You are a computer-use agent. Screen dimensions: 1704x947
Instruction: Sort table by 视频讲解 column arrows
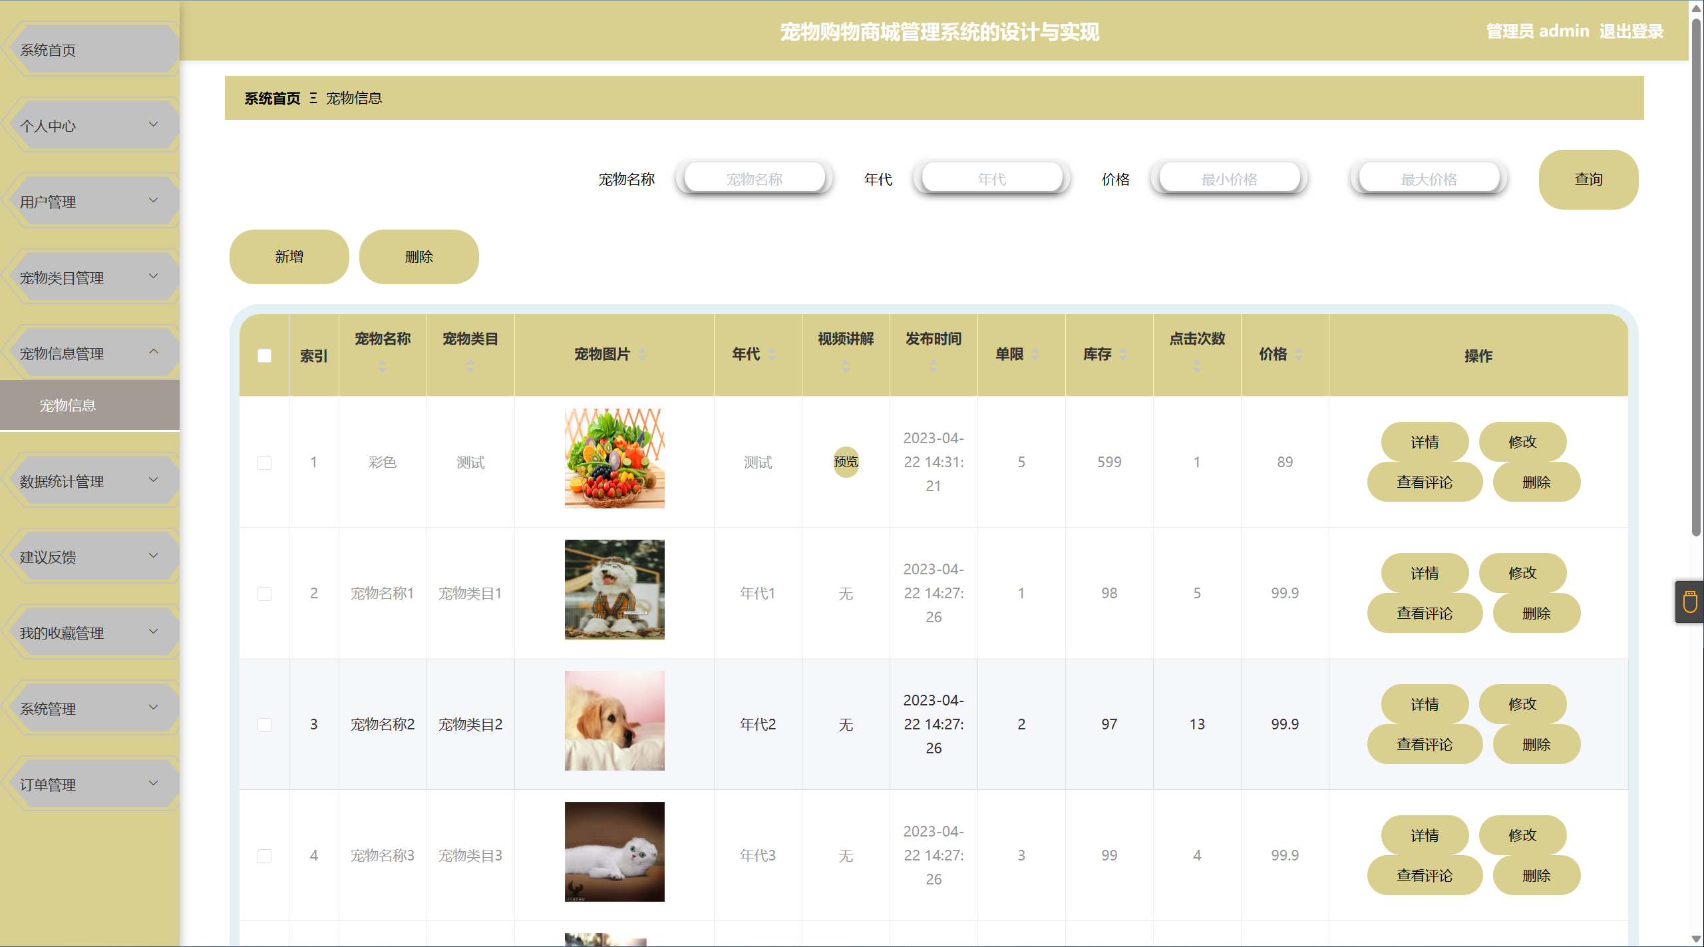coord(846,366)
